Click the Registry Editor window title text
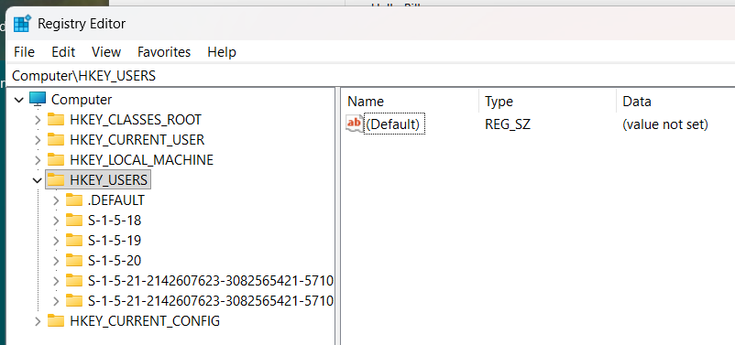 click(x=82, y=24)
